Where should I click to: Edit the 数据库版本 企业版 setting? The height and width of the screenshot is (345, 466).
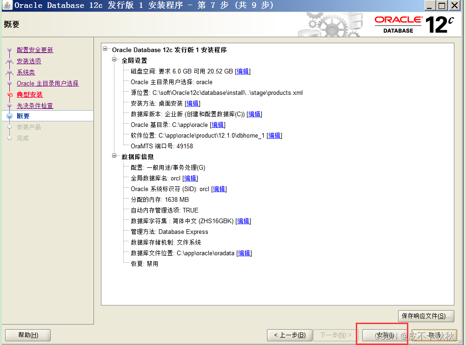254,114
